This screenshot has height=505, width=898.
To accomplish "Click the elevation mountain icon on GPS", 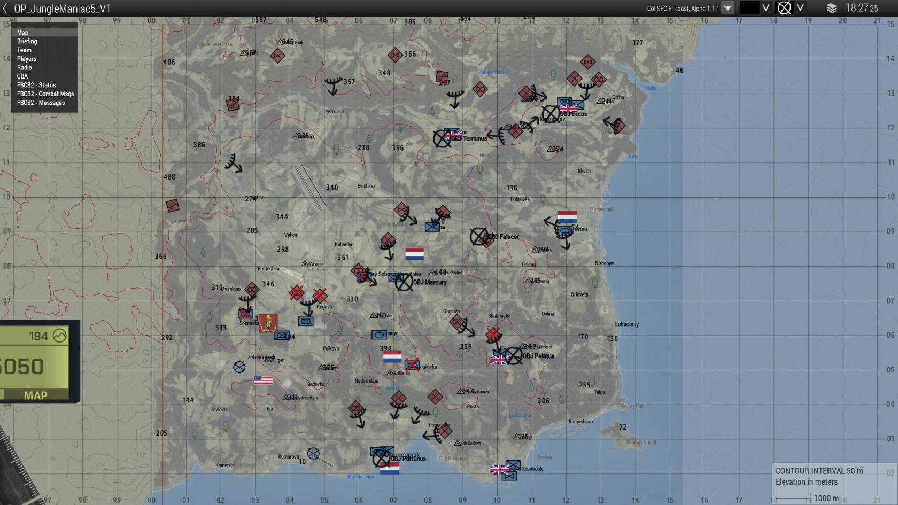I will tap(59, 336).
